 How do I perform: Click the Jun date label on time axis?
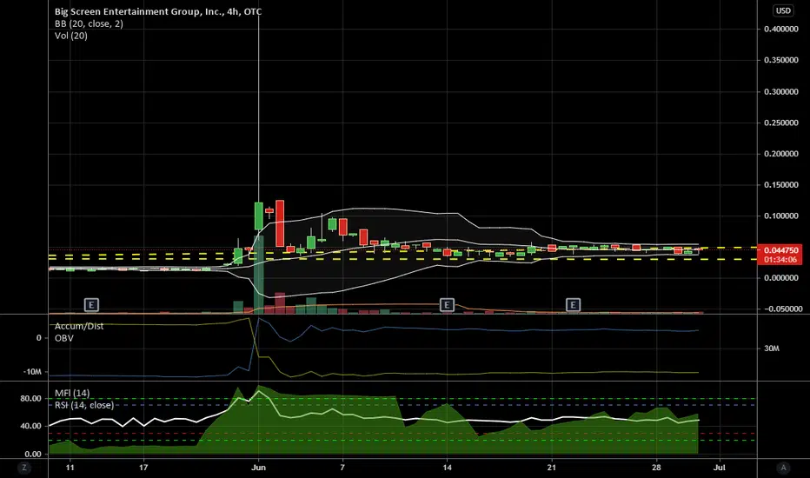point(258,468)
